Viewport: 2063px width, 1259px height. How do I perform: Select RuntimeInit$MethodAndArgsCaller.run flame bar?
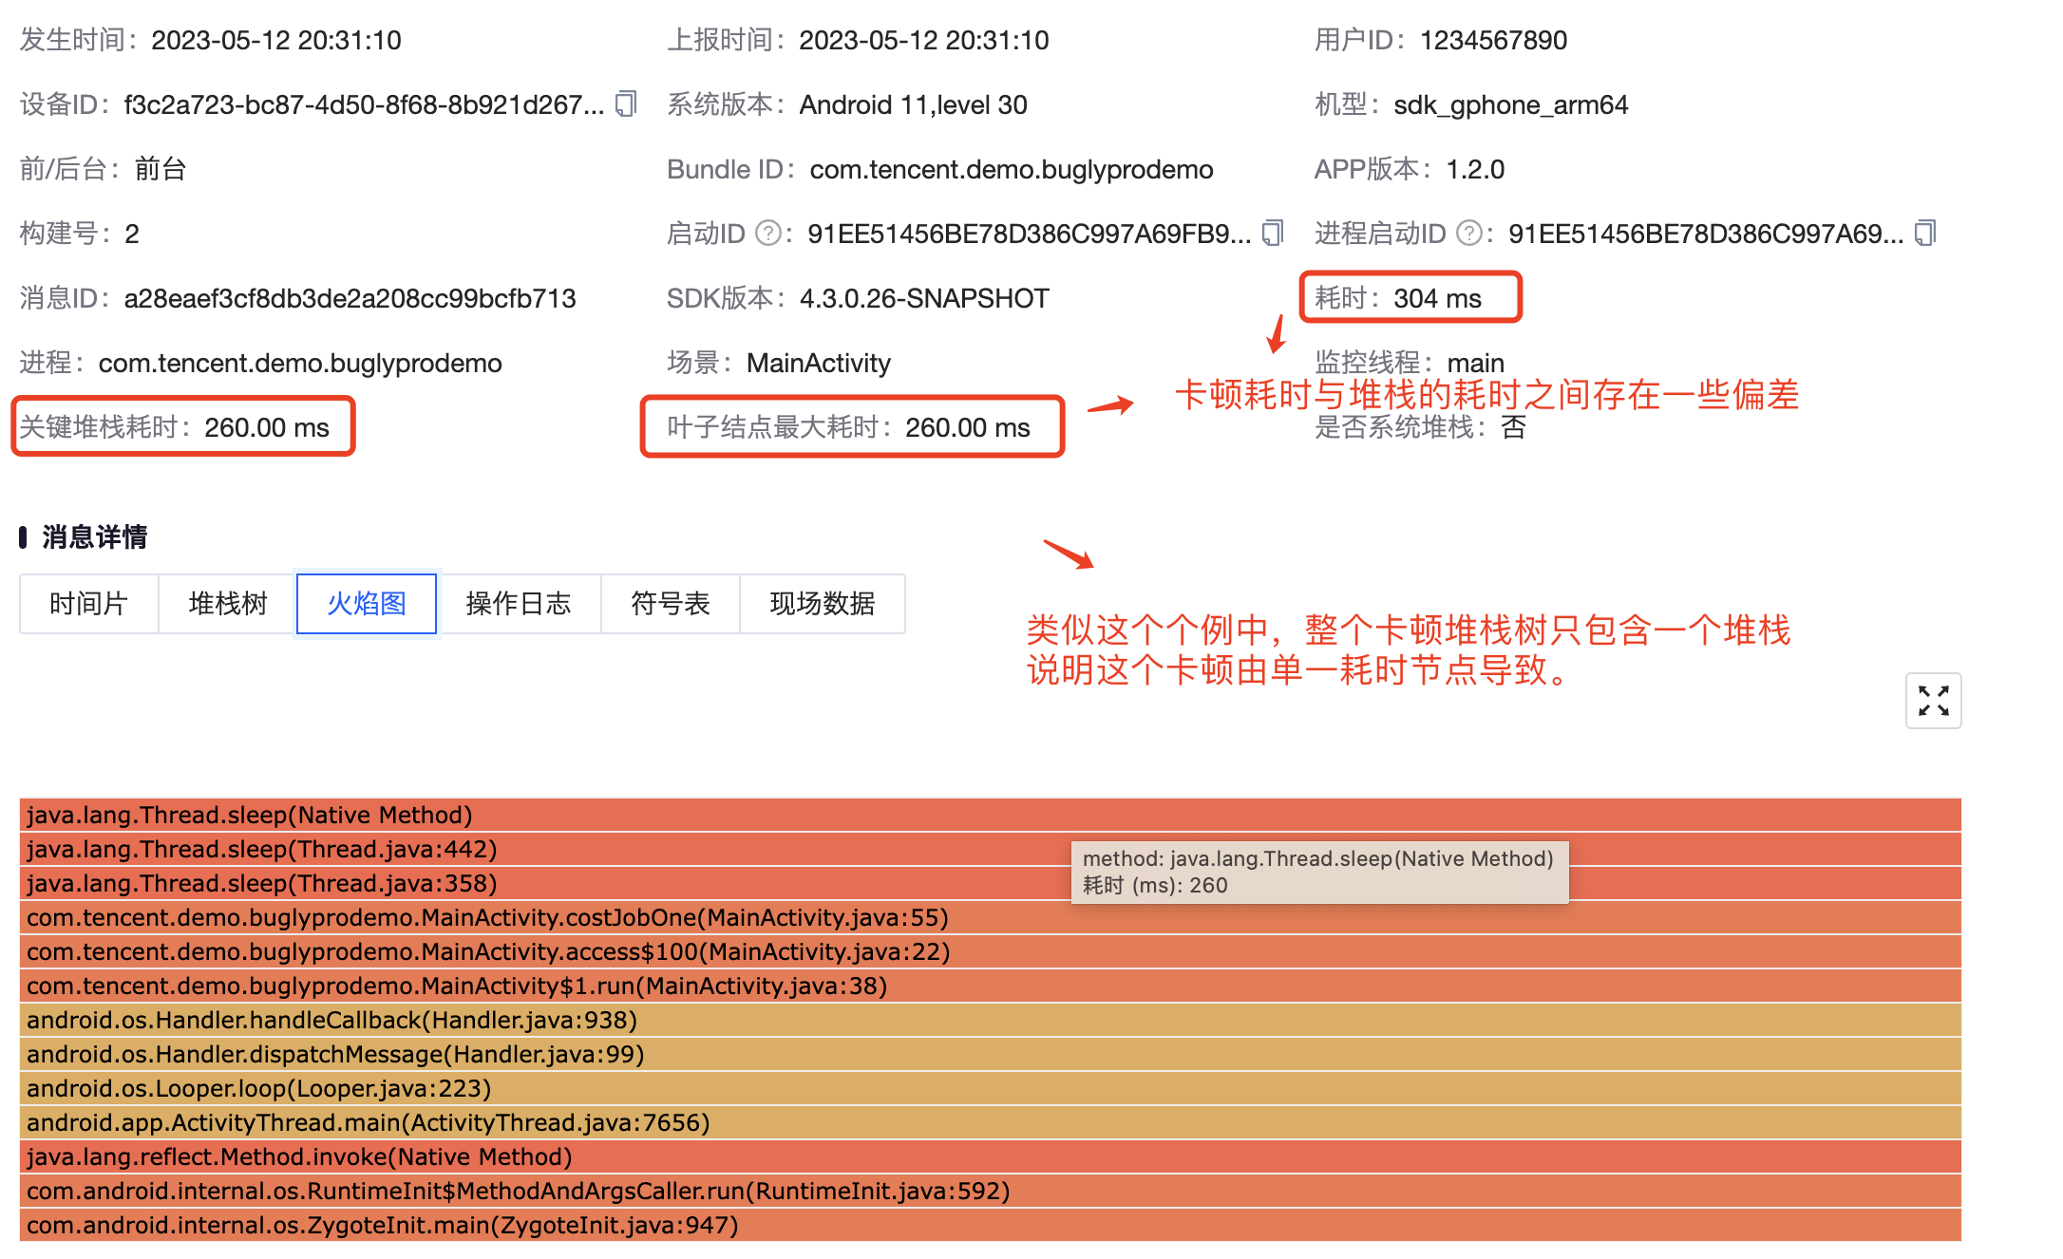point(991,1191)
